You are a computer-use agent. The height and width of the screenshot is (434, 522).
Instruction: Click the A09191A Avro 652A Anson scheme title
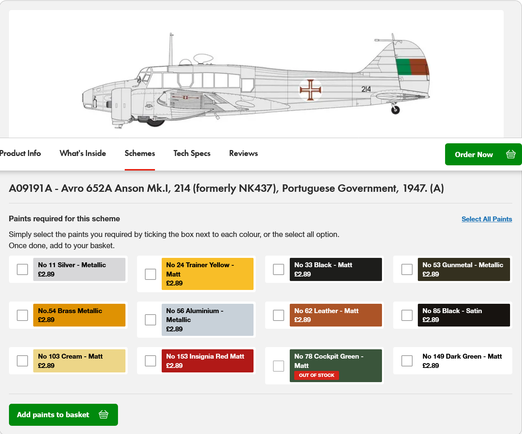click(226, 188)
